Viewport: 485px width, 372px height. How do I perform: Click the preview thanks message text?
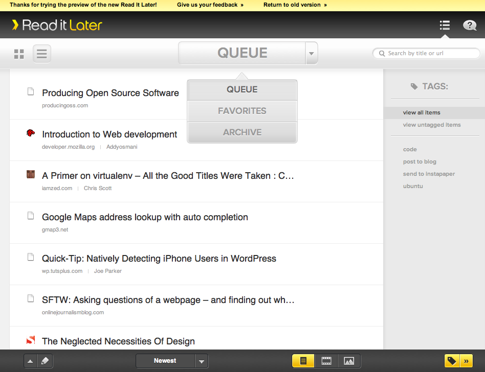pyautogui.click(x=83, y=5)
